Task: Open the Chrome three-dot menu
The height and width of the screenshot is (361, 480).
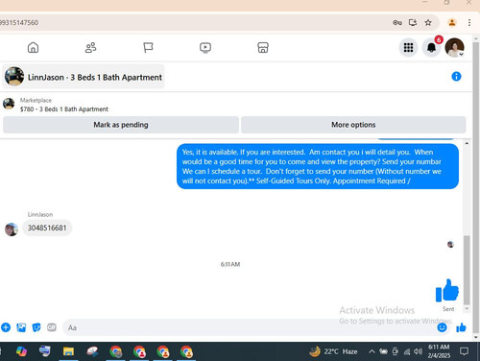Action: [469, 23]
